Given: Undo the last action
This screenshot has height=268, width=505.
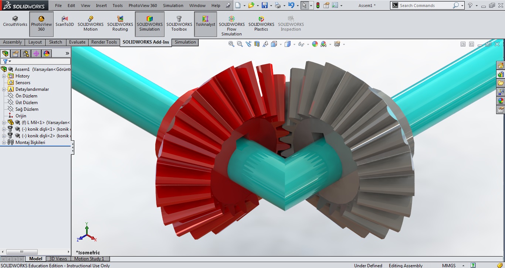Looking at the screenshot, I should [291, 5].
